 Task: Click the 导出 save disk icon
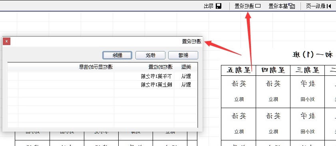(219, 6)
